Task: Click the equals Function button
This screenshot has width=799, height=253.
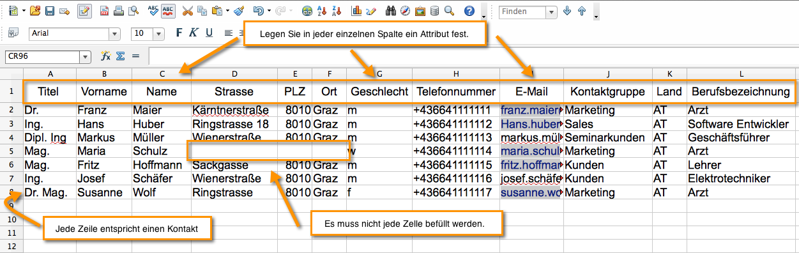Action: (135, 56)
